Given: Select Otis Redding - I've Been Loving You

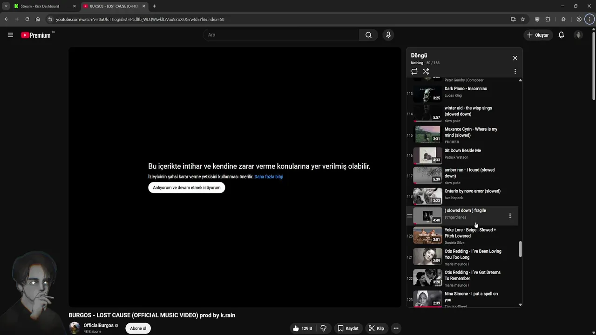Looking at the screenshot, I should tap(473, 254).
